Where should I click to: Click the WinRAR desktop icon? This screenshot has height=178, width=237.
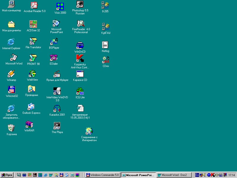(x=29, y=124)
